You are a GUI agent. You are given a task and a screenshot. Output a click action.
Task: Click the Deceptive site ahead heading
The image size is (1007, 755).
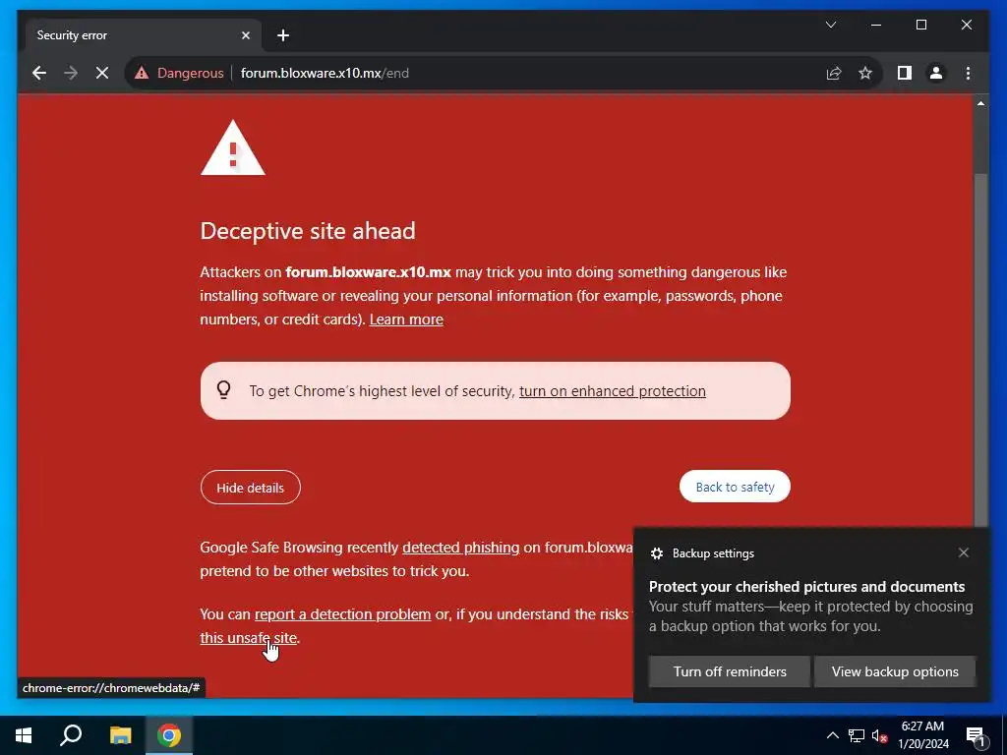[x=308, y=230]
